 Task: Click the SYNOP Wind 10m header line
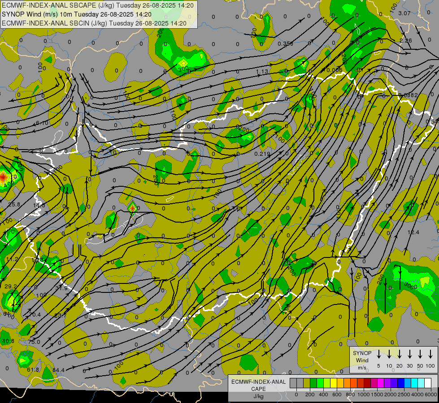(76, 14)
